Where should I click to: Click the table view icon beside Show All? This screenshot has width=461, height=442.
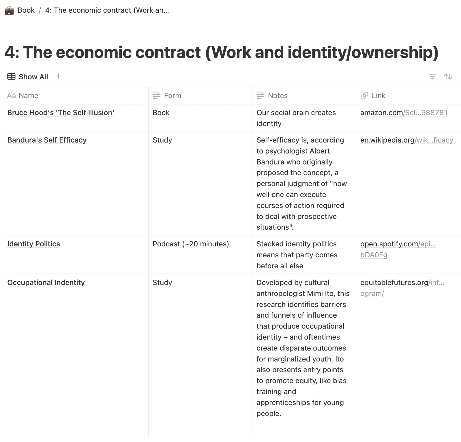click(x=11, y=77)
